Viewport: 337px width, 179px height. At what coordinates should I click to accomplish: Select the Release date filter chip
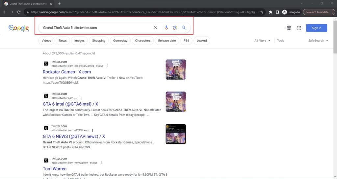pyautogui.click(x=167, y=40)
